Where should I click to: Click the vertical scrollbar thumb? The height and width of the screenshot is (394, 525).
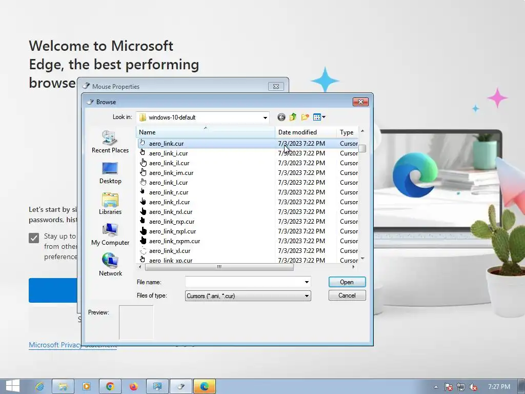pyautogui.click(x=362, y=148)
